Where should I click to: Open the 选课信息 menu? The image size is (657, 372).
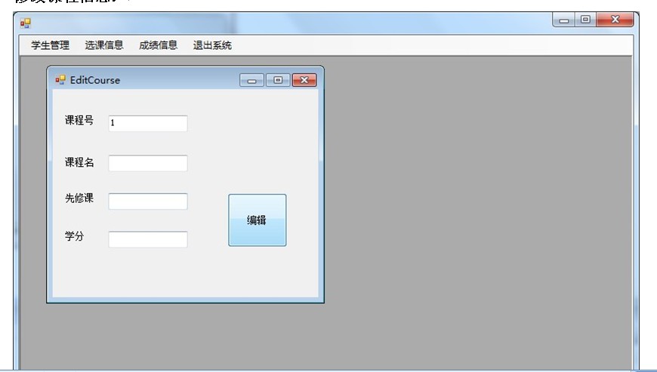click(x=104, y=45)
